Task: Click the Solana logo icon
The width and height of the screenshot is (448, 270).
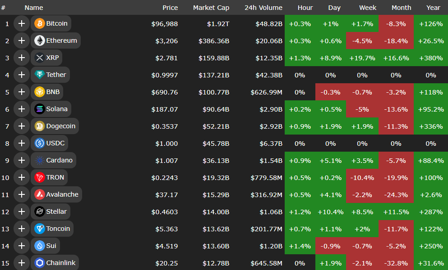Action: pos(39,109)
